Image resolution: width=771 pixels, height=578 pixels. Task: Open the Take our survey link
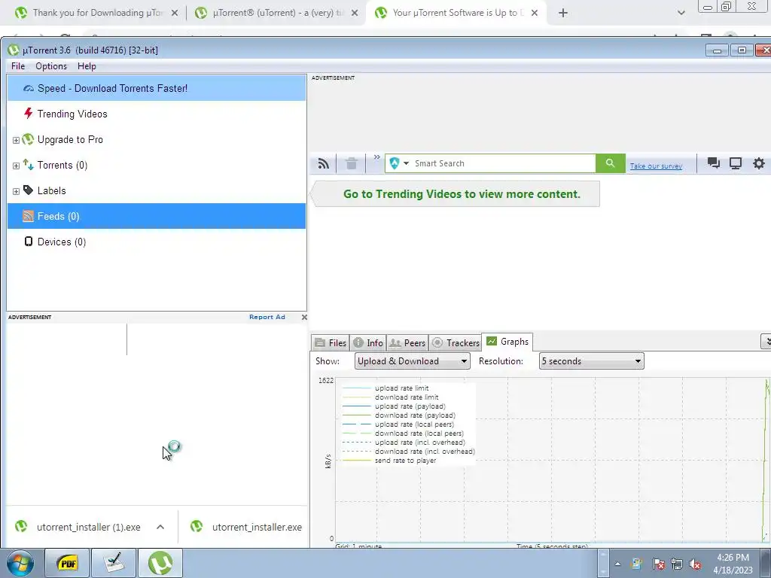click(656, 166)
